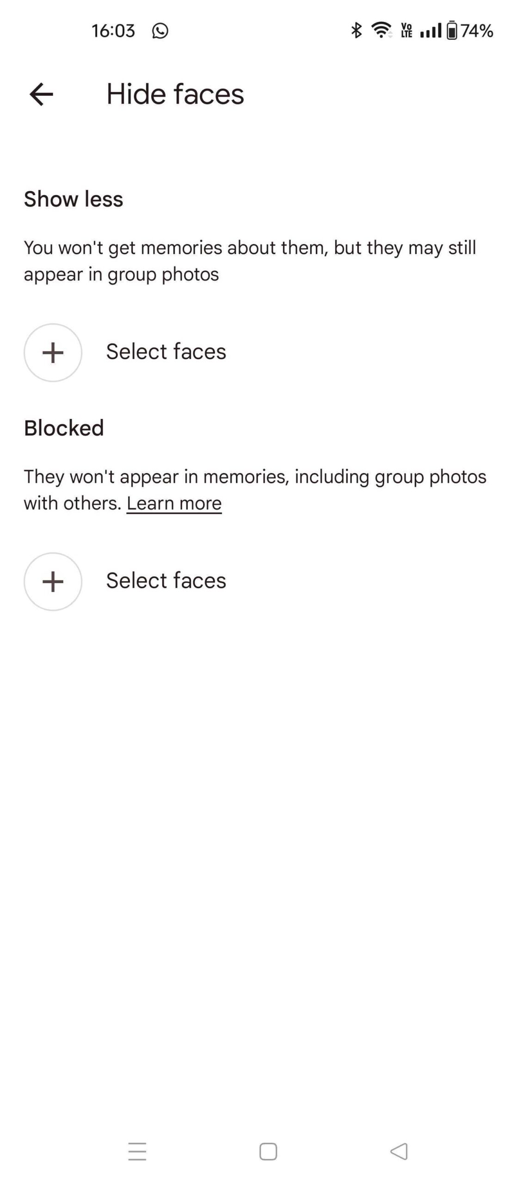This screenshot has width=530, height=1184.
Task: Tap battery icon in status bar
Action: tap(452, 31)
